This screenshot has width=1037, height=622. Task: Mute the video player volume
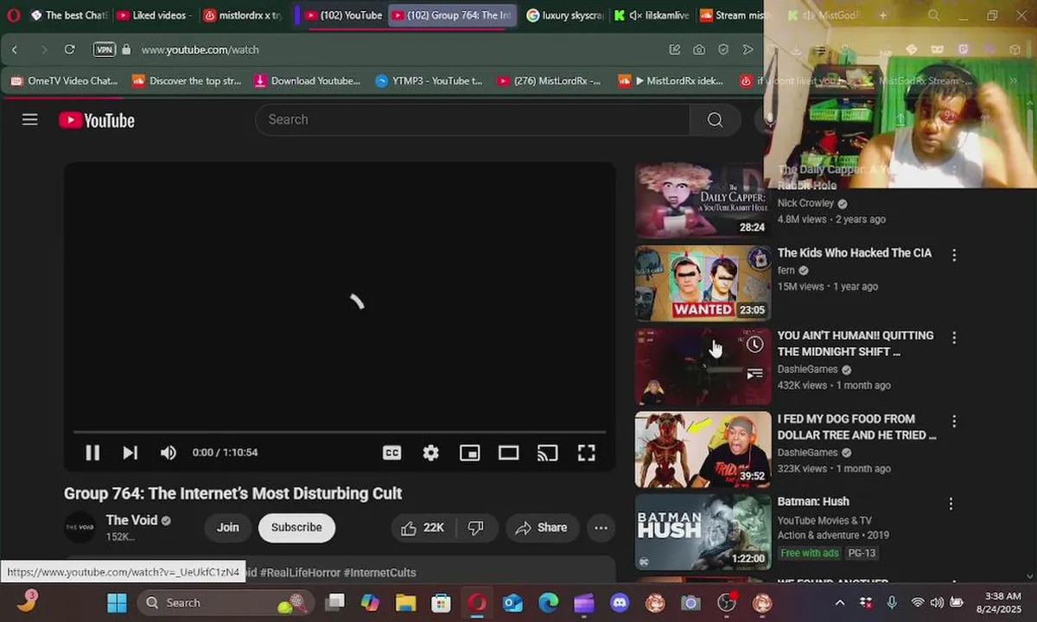pyautogui.click(x=169, y=453)
